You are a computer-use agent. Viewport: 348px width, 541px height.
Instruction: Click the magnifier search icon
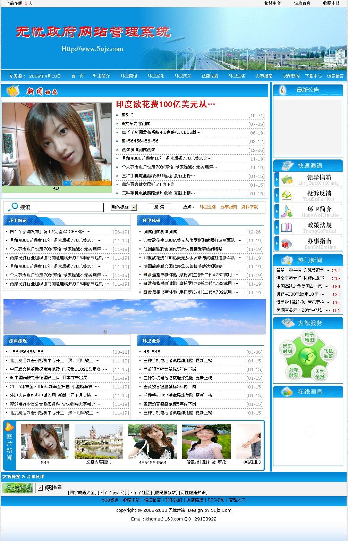click(13, 207)
